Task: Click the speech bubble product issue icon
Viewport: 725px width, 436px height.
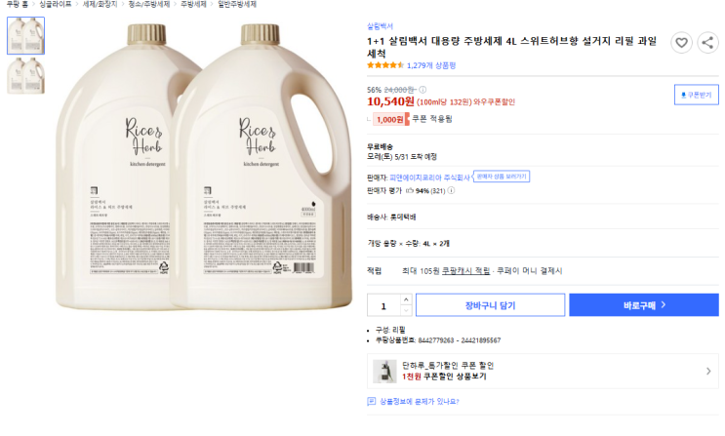Action: pos(371,401)
